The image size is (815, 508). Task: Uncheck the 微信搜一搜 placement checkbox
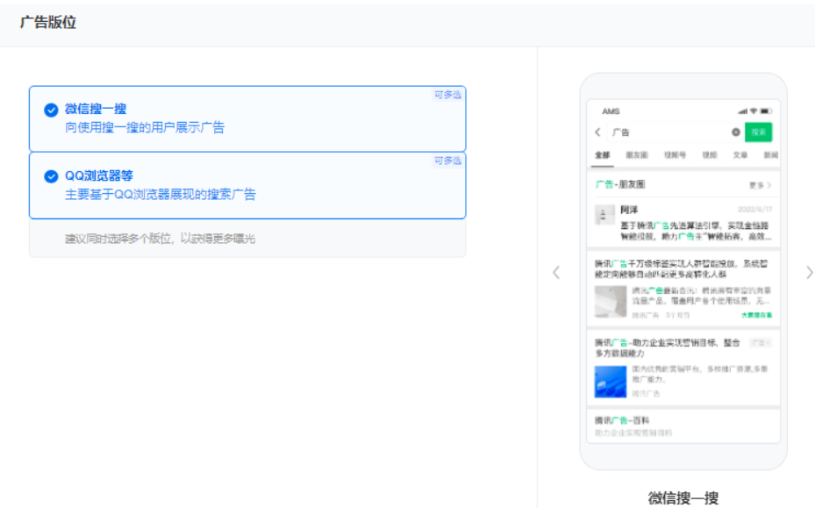[x=51, y=111]
